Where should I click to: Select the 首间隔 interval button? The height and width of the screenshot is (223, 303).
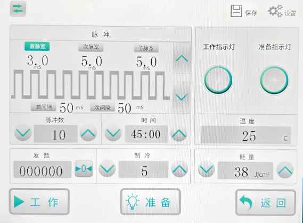click(x=44, y=107)
